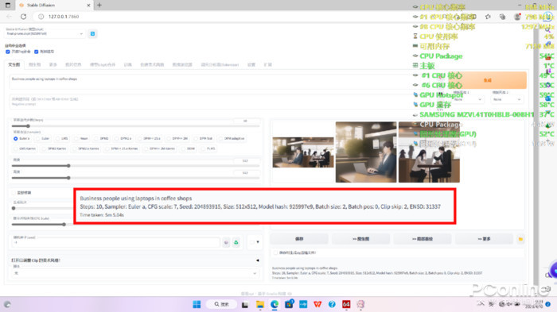The width and height of the screenshot is (557, 312).
Task: Switch to the second img2img tab
Action: click(x=34, y=65)
